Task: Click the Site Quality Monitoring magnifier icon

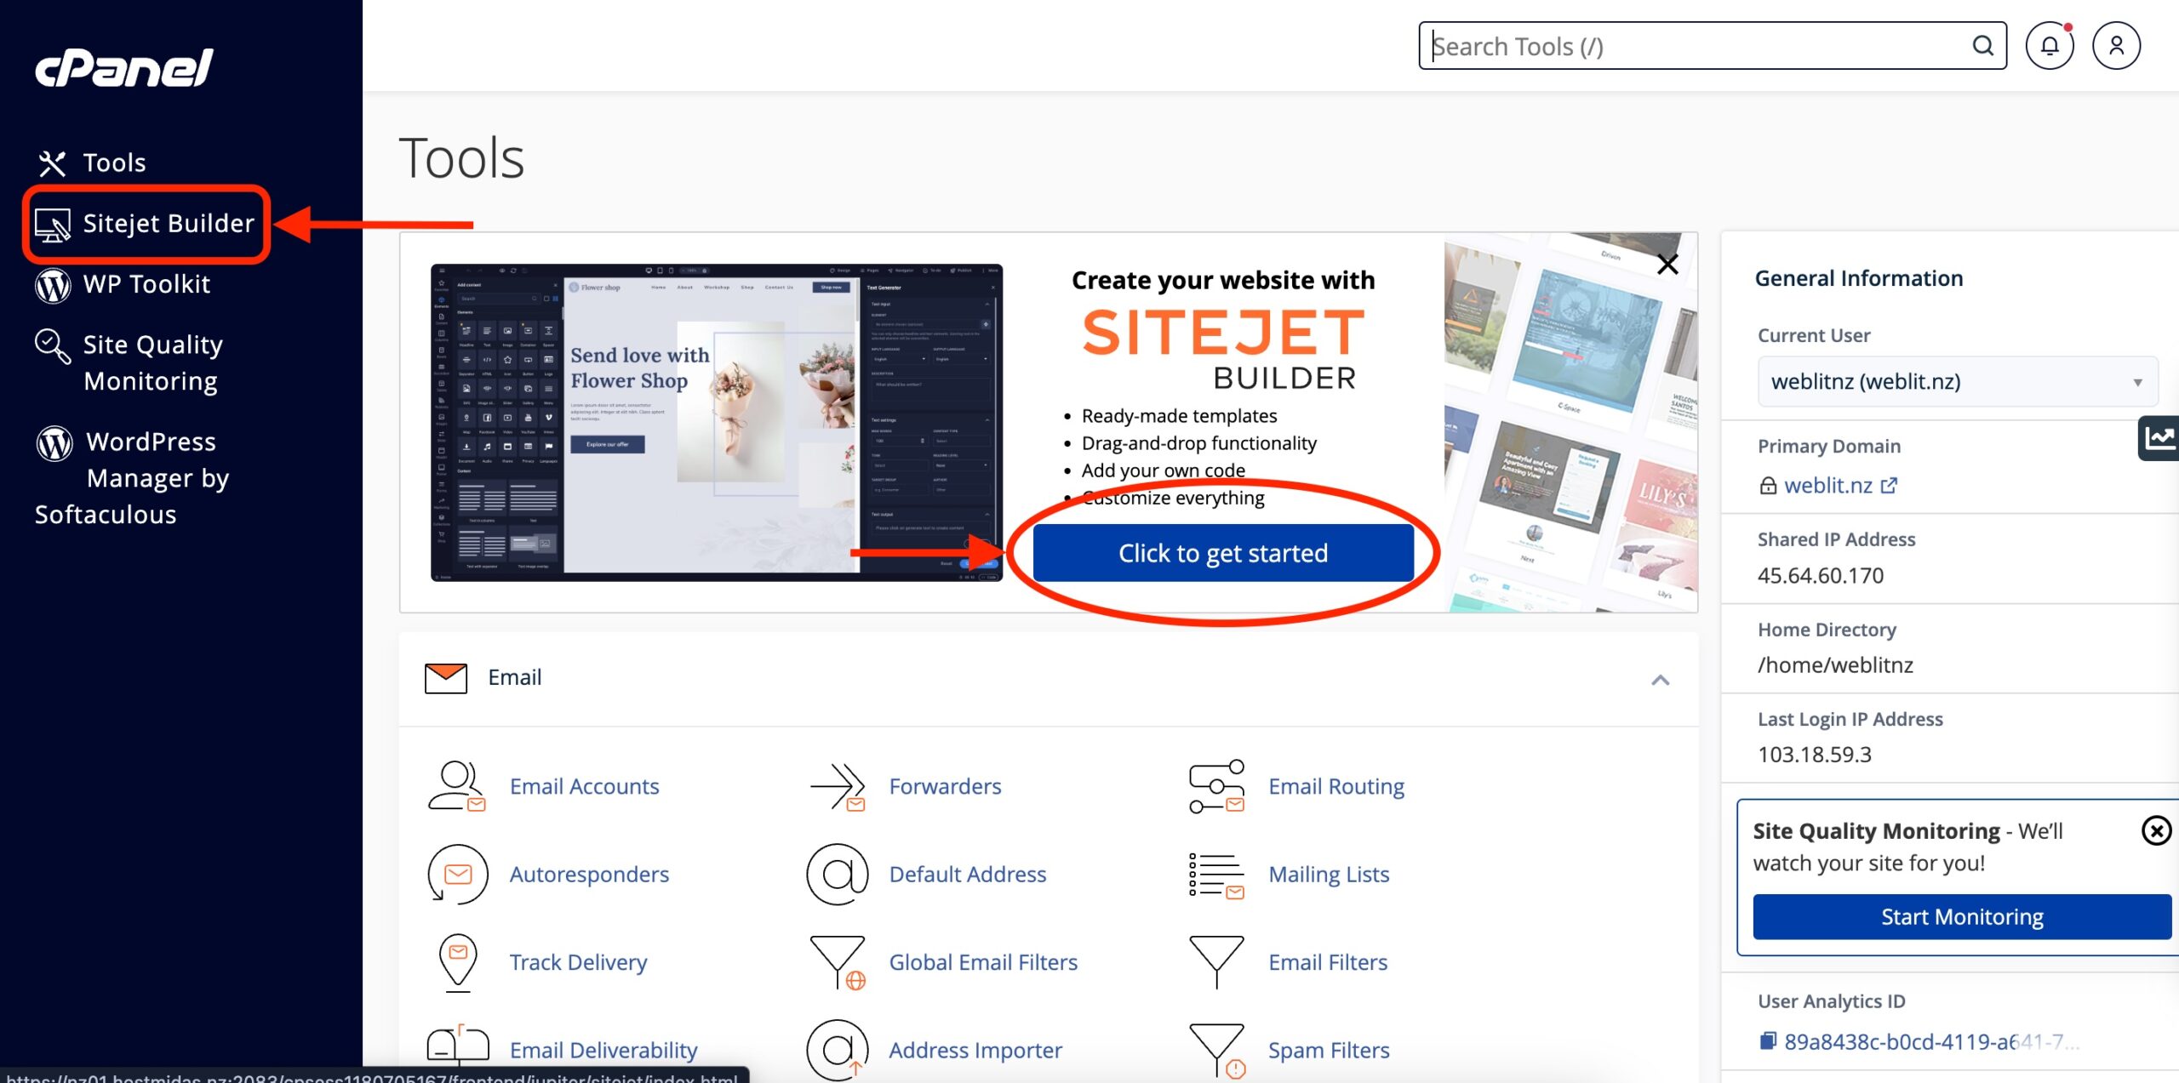Action: pos(53,346)
